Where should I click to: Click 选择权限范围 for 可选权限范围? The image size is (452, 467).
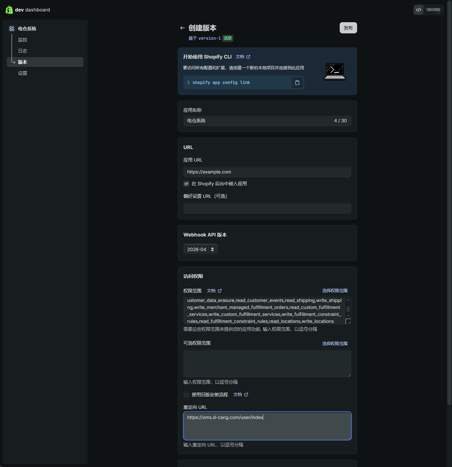pyautogui.click(x=335, y=344)
